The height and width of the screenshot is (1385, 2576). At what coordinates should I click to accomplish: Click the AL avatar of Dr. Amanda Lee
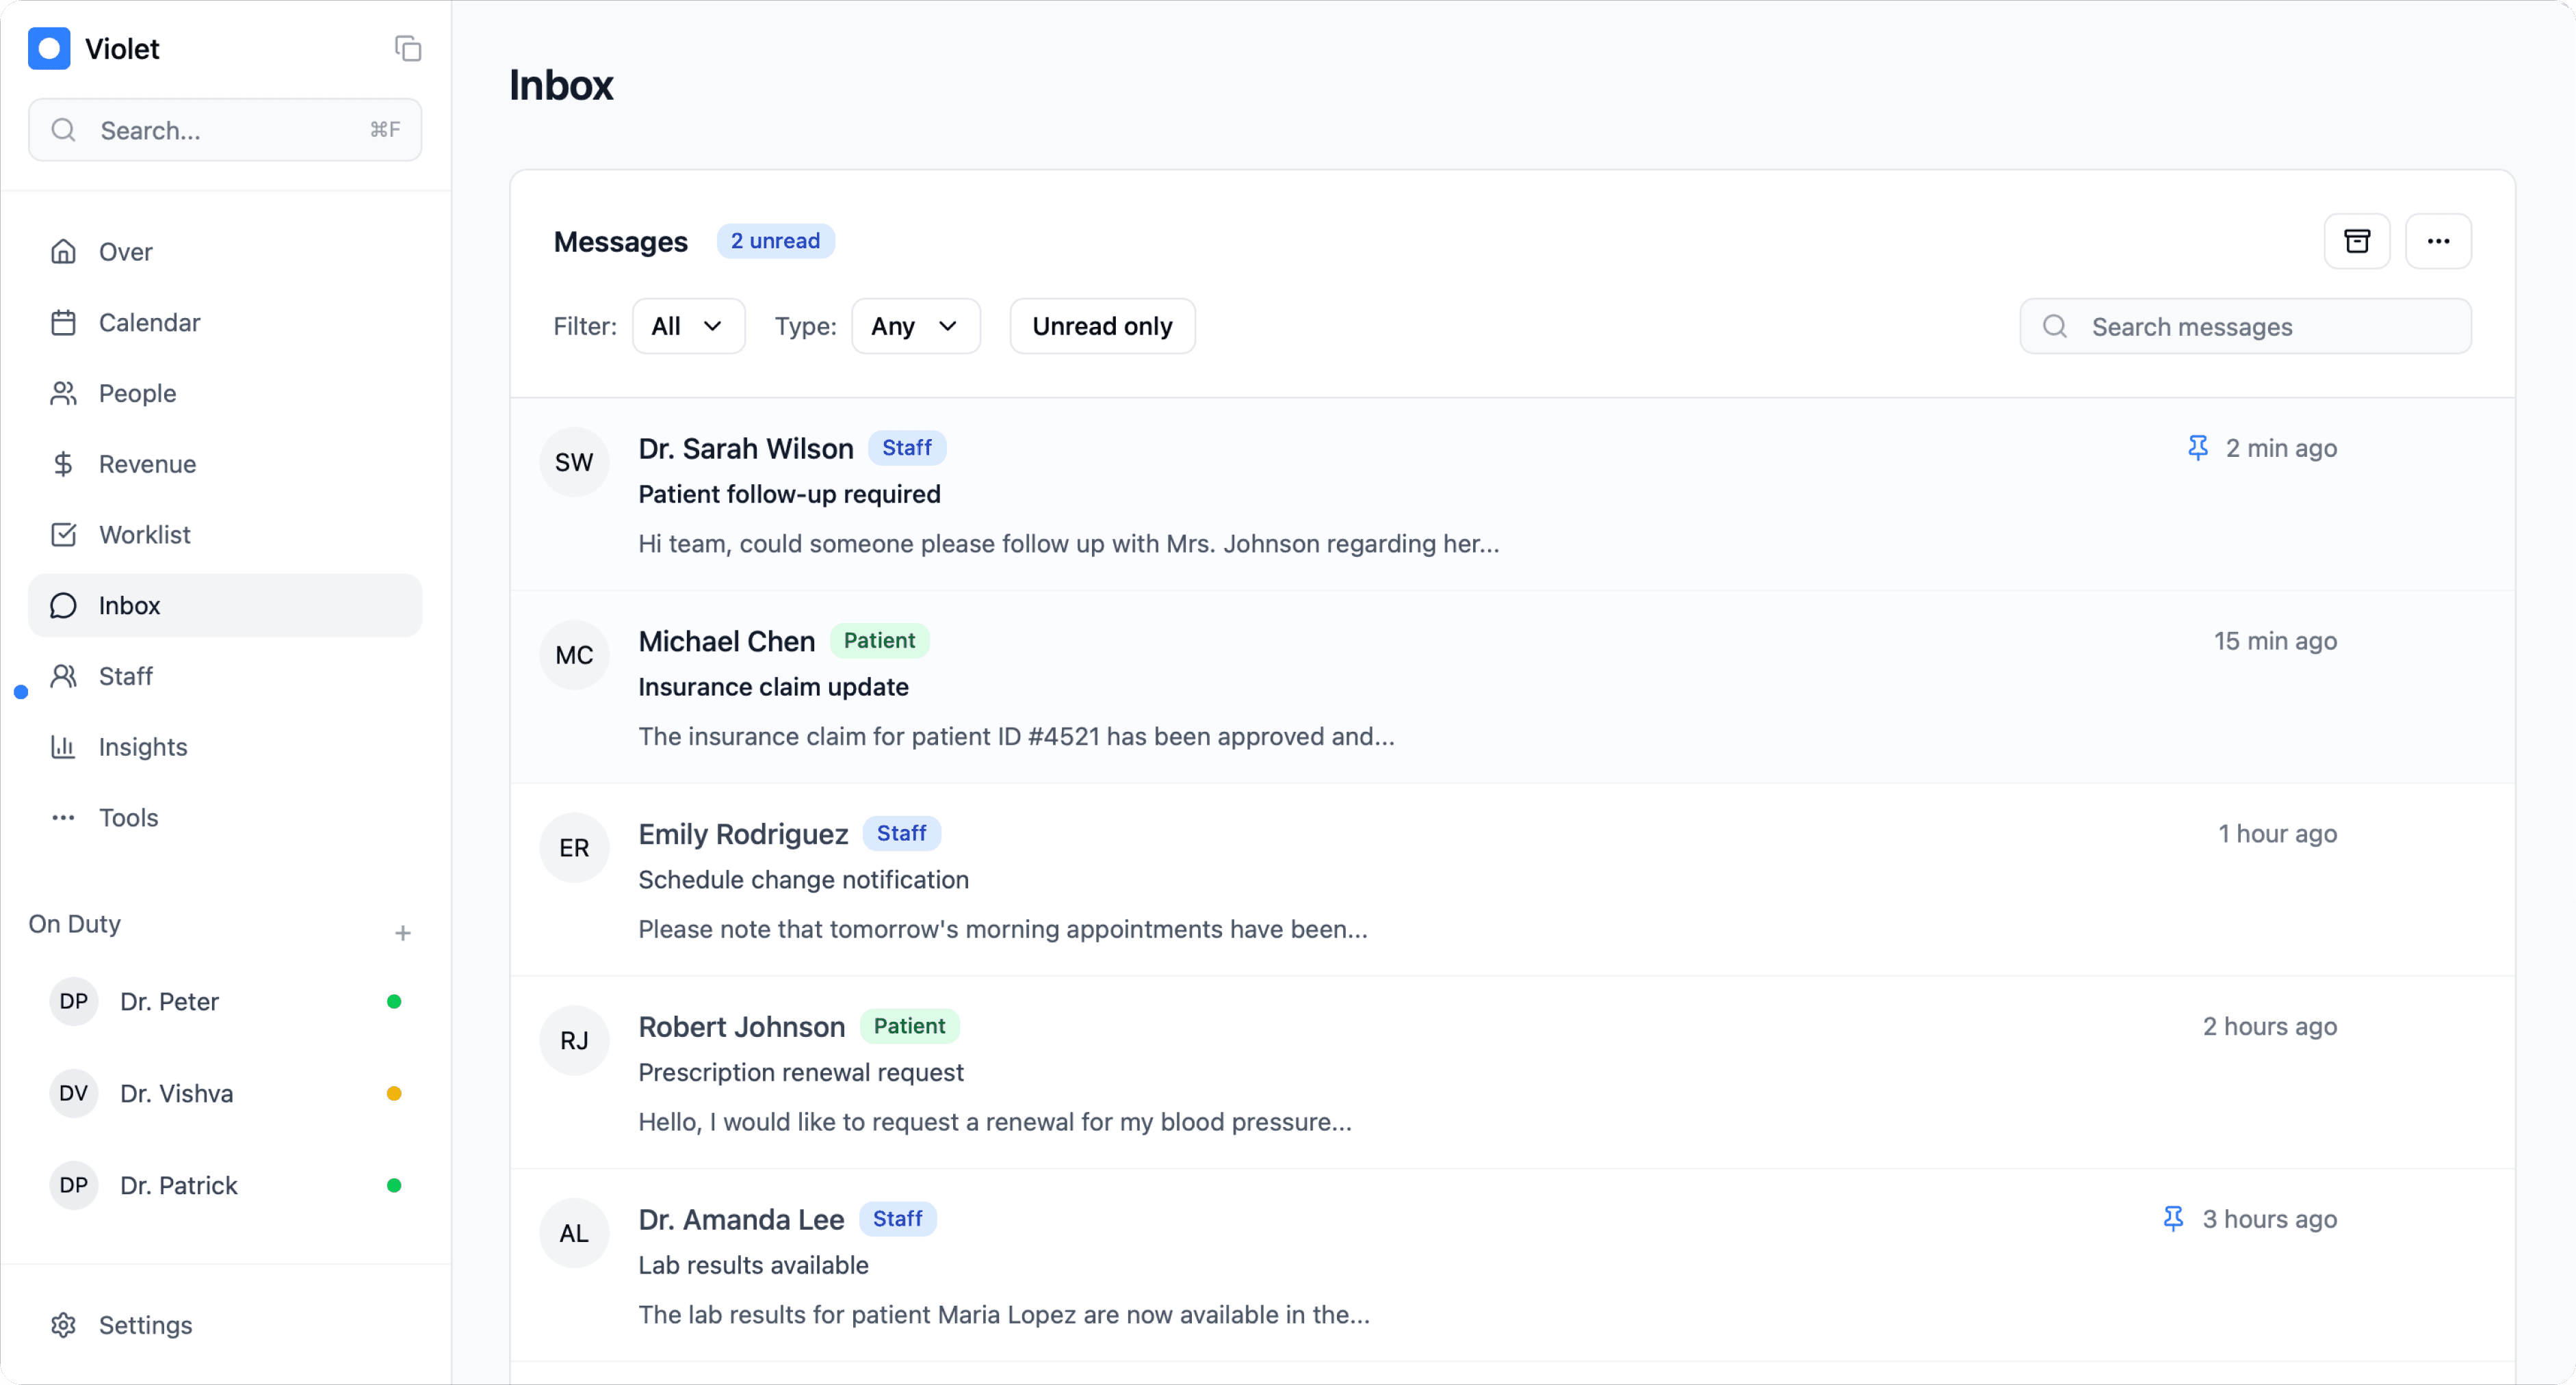(574, 1234)
